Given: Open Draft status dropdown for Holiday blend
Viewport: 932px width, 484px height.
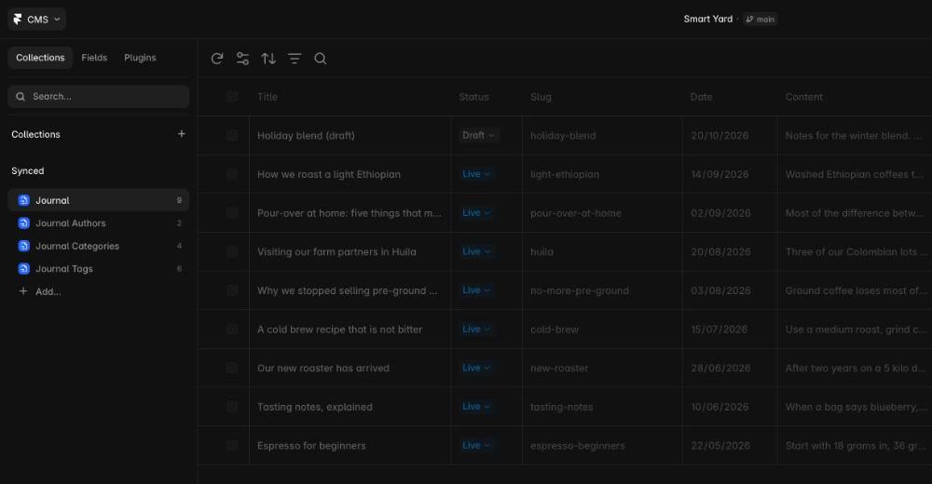Looking at the screenshot, I should click(478, 135).
